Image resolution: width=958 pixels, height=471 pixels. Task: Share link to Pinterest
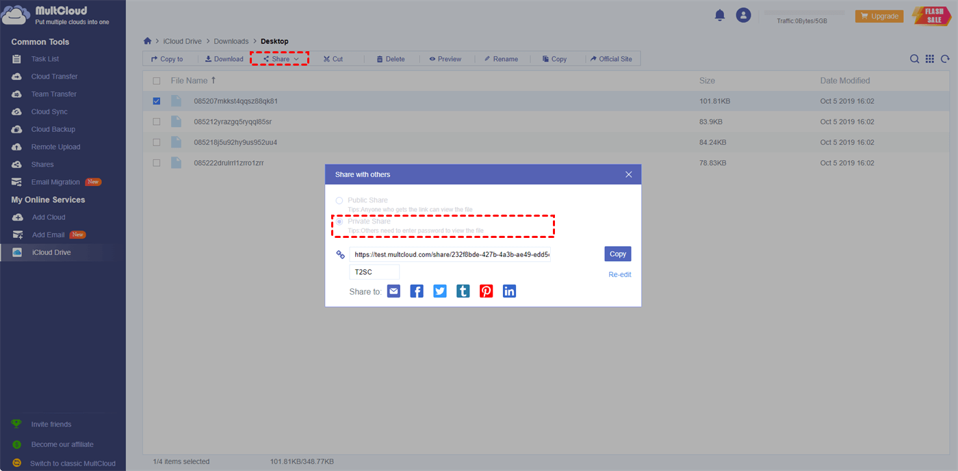(486, 291)
